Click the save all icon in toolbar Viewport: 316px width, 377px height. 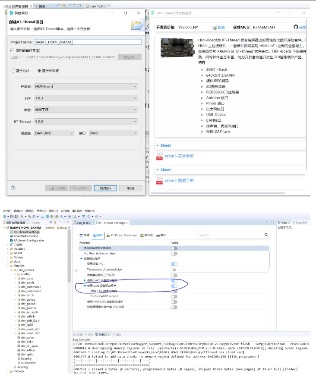pyautogui.click(x=16, y=217)
